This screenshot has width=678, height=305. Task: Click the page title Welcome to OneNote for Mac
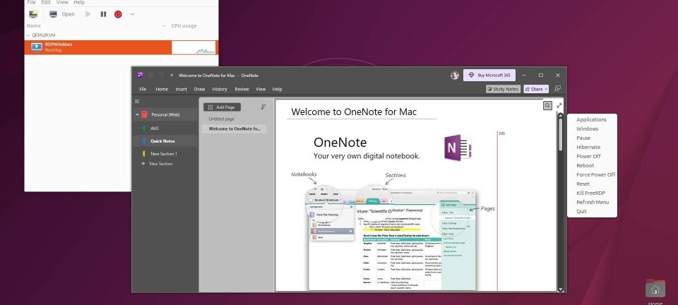[x=354, y=112]
